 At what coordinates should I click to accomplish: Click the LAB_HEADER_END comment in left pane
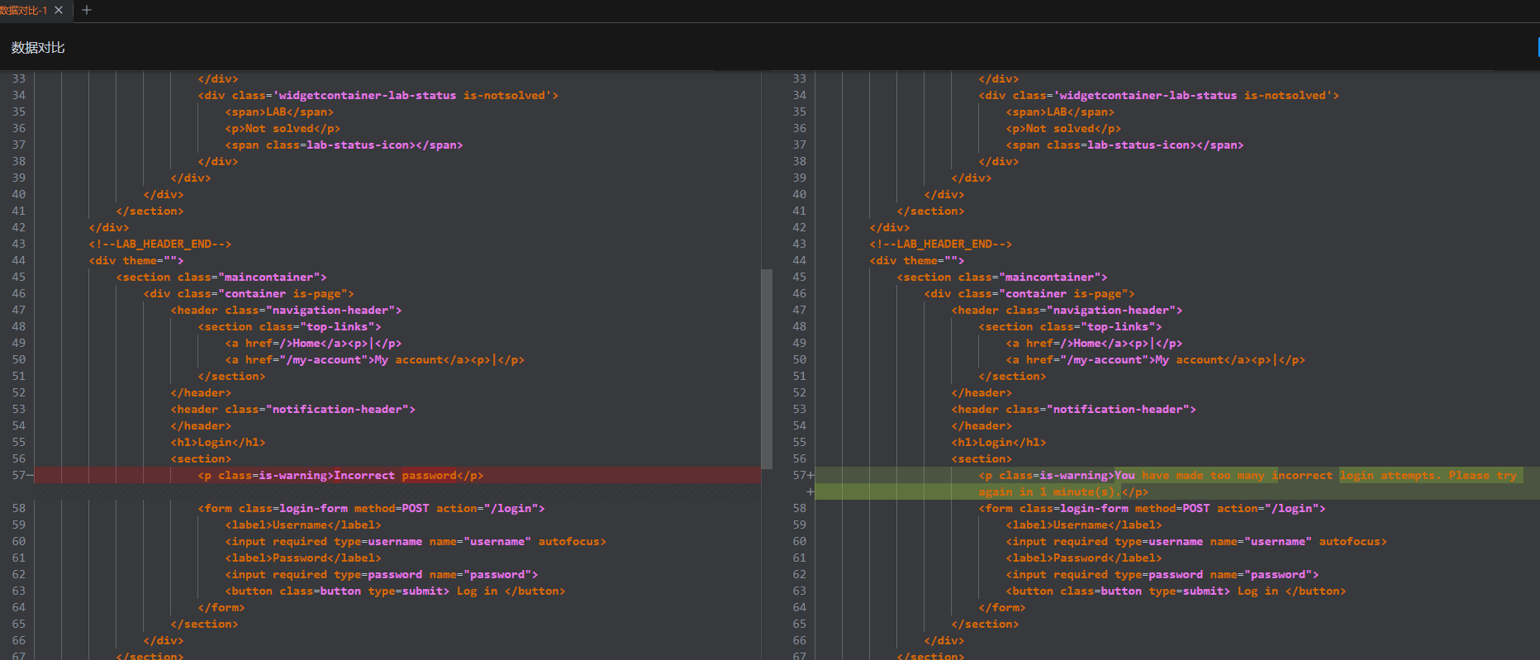[159, 245]
